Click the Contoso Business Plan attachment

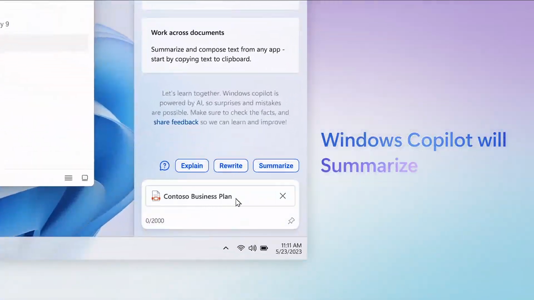point(198,196)
